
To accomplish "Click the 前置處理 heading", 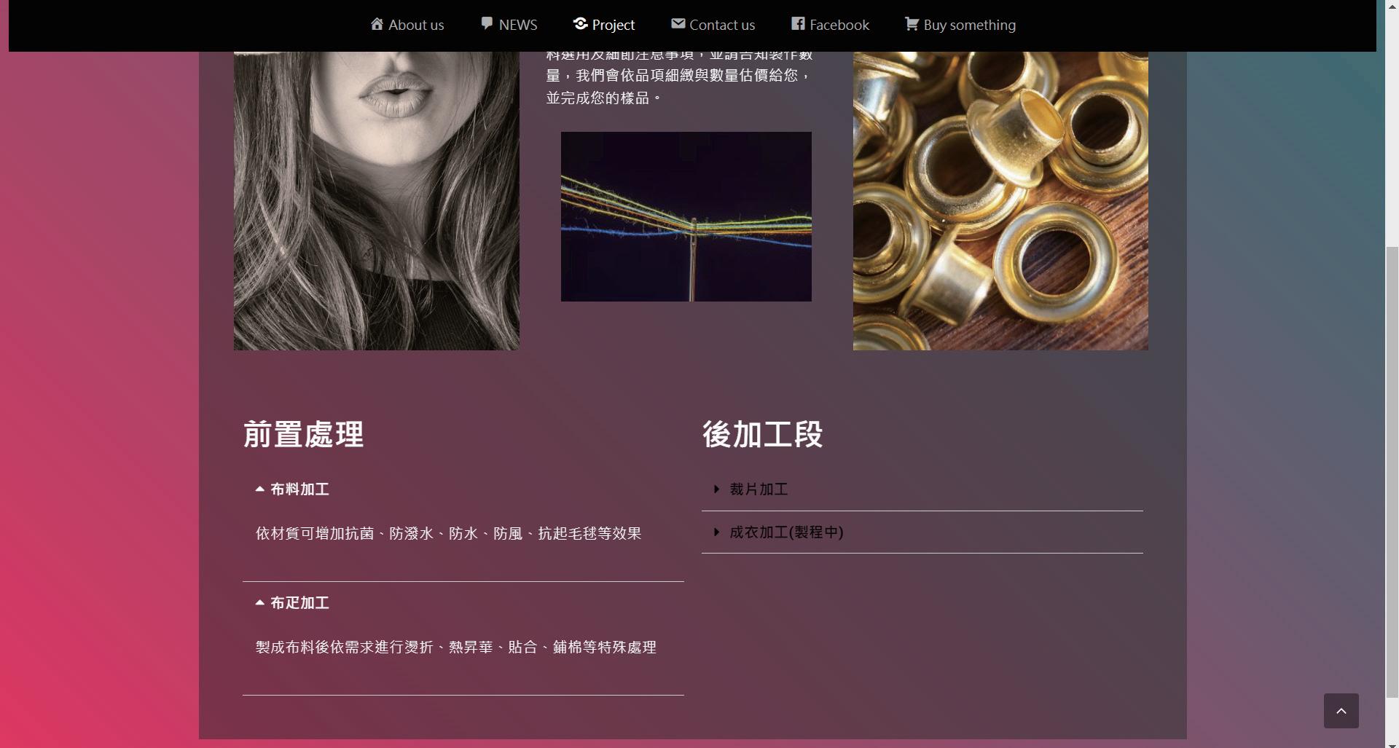I will (x=303, y=434).
